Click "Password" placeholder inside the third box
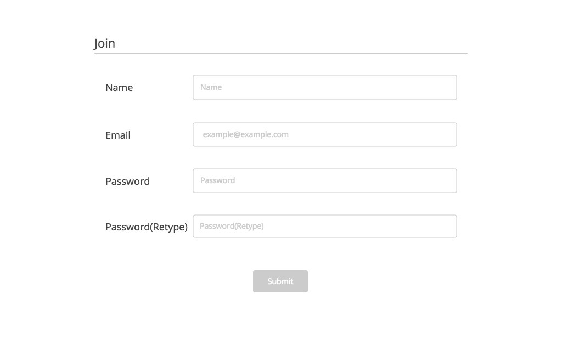Screen dimensions: 562x351 click(x=217, y=180)
